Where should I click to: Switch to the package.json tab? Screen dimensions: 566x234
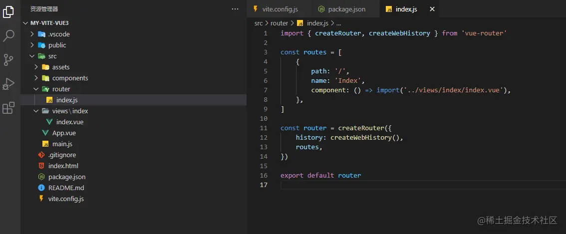(346, 9)
